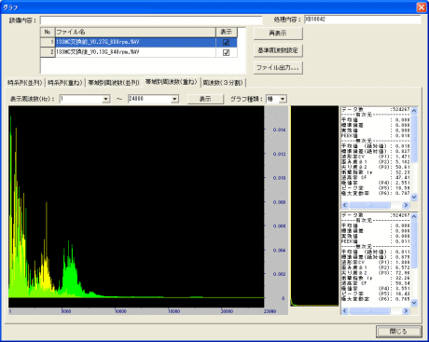The width and height of the screenshot is (429, 342).
Task: Click the horizontal scrollbar thumb of the upper statistics panel
Action: 369,205
